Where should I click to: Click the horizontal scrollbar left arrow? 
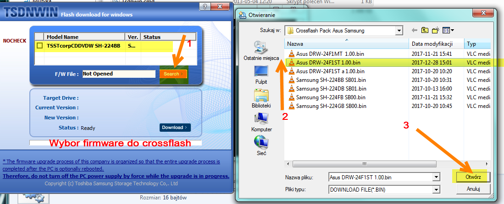pyautogui.click(x=288, y=164)
